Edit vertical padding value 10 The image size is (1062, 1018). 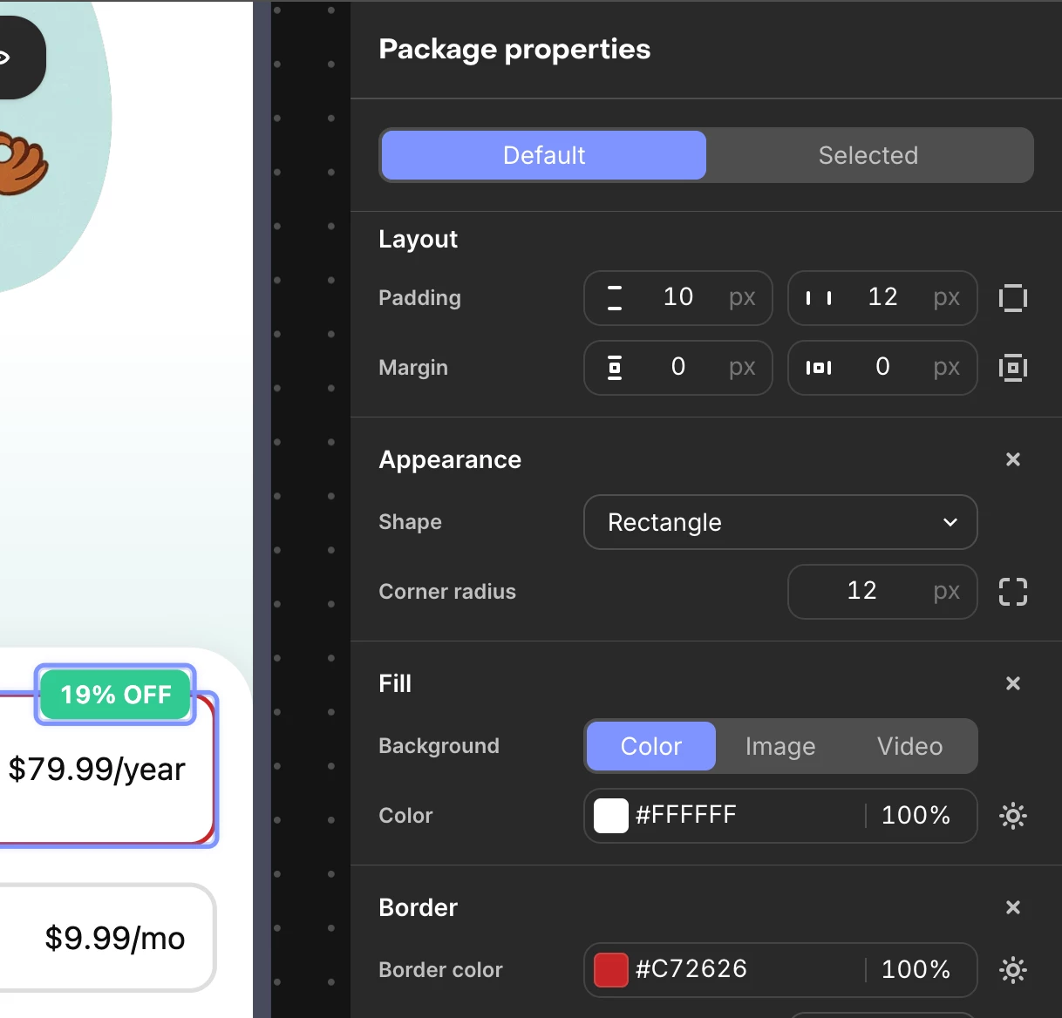(x=678, y=297)
